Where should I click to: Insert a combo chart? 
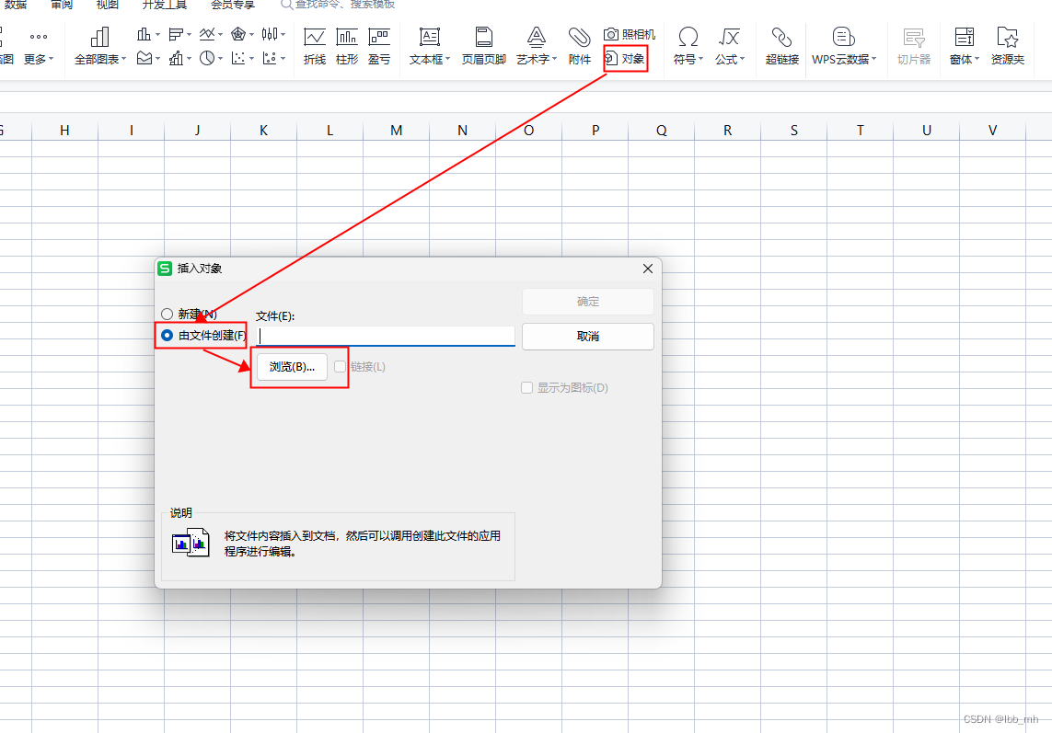coord(176,58)
